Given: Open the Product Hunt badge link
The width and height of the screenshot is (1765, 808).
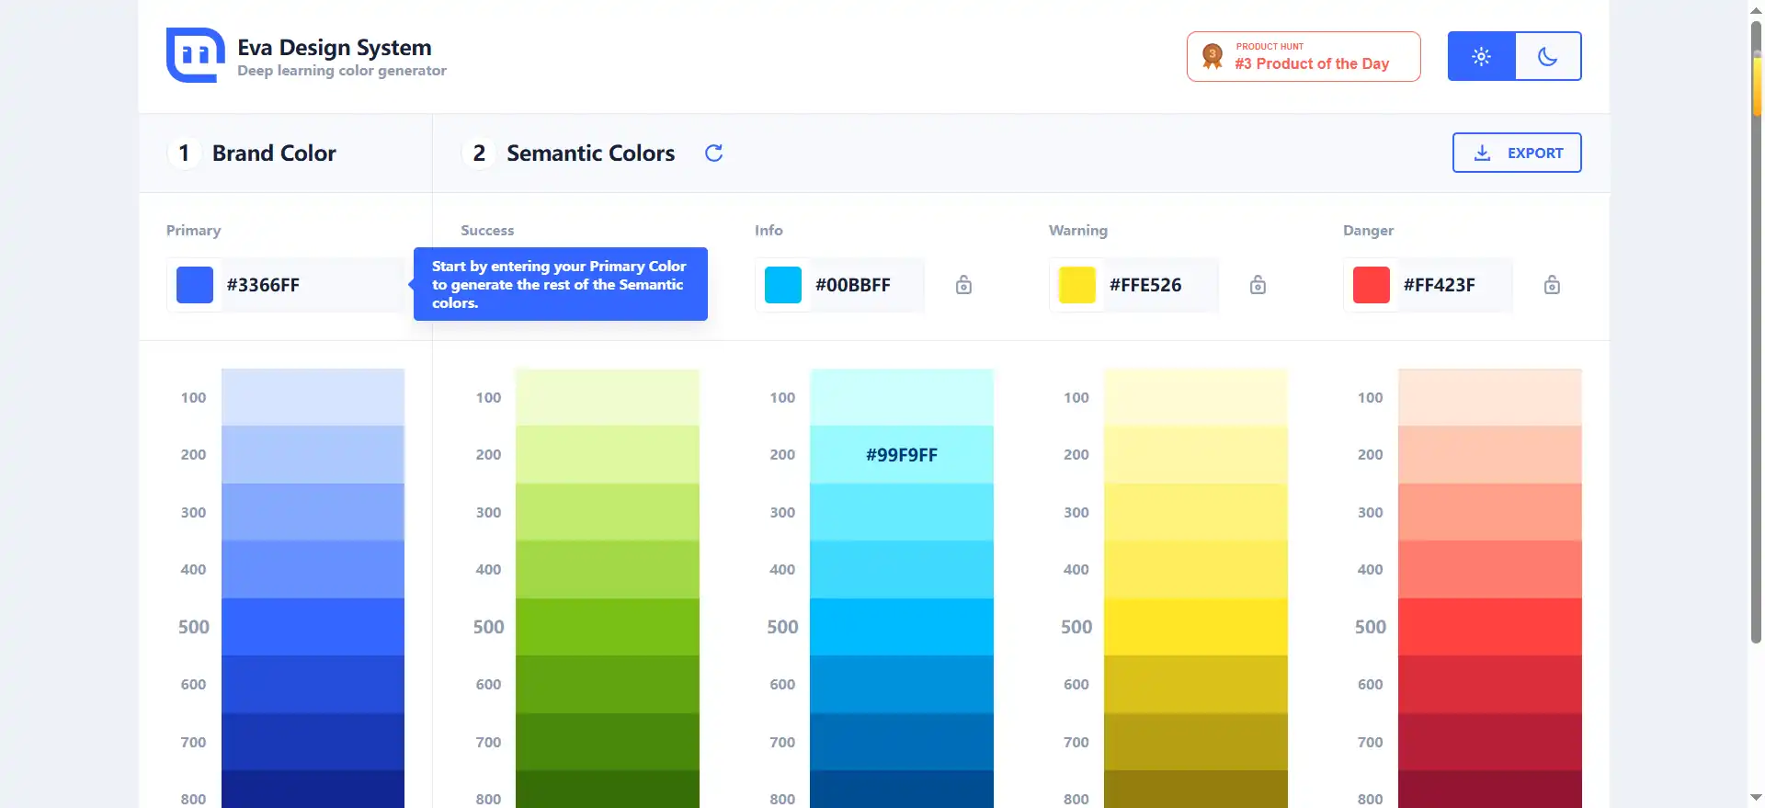Looking at the screenshot, I should [x=1304, y=56].
